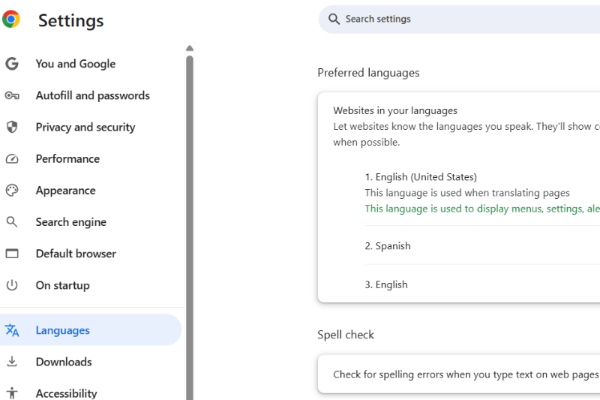Open Privacy and security shield icon
Image resolution: width=600 pixels, height=400 pixels.
click(12, 127)
